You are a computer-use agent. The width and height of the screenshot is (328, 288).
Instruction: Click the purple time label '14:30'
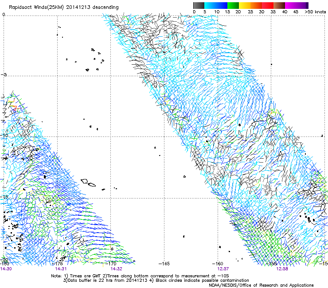point(6,269)
